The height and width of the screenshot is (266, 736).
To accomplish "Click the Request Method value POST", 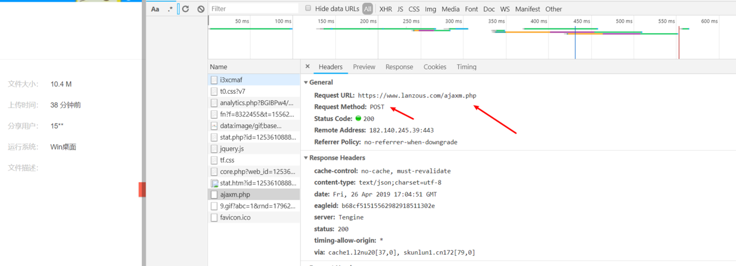I will (x=377, y=107).
